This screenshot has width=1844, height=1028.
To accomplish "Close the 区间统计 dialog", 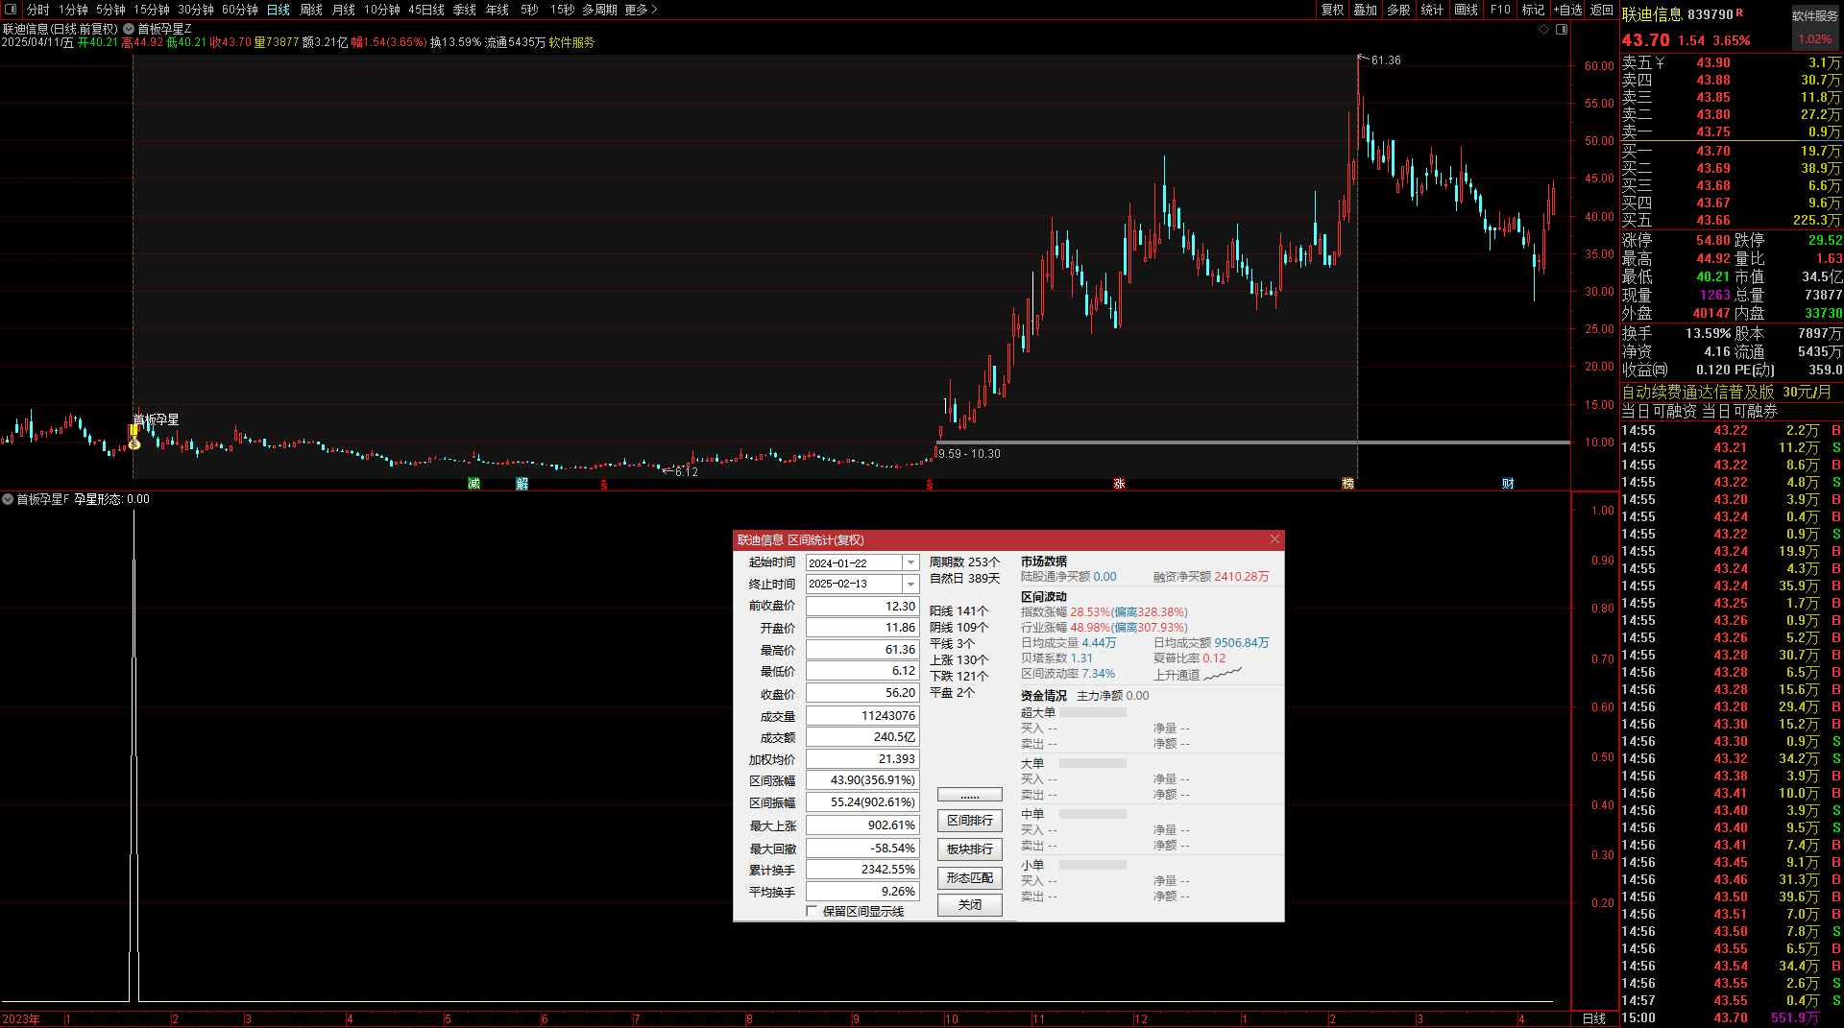I will coord(1274,539).
